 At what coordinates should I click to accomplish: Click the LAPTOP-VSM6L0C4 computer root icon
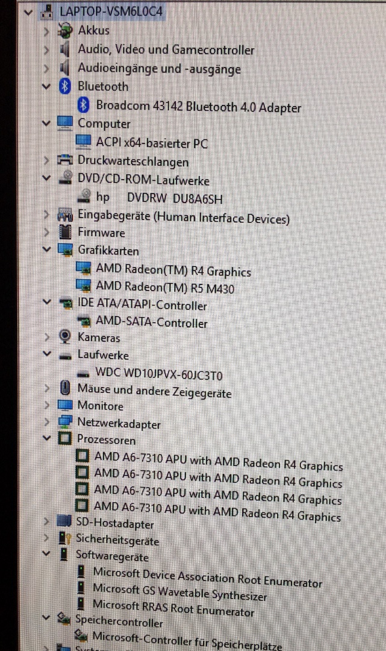pos(46,11)
